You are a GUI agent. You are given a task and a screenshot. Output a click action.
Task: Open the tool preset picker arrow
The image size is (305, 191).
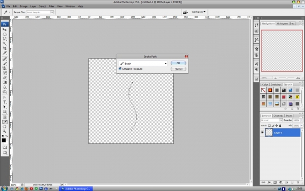click(10, 12)
